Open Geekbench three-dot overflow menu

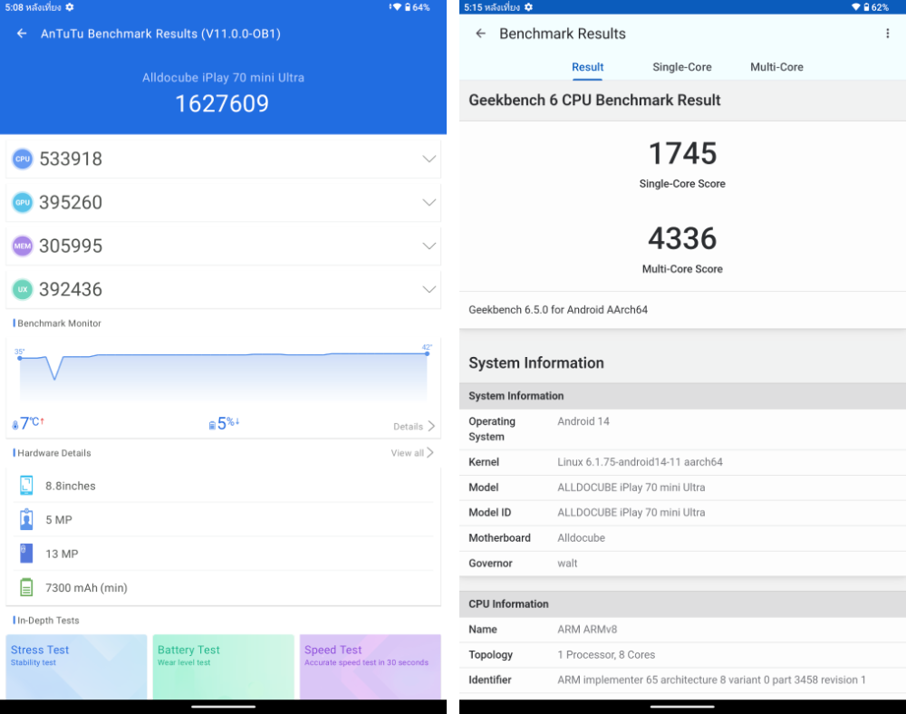point(887,34)
